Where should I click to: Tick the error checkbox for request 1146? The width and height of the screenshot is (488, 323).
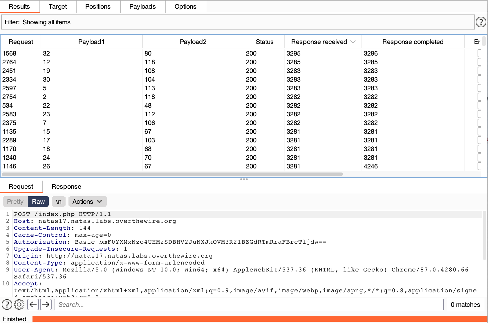(480, 166)
